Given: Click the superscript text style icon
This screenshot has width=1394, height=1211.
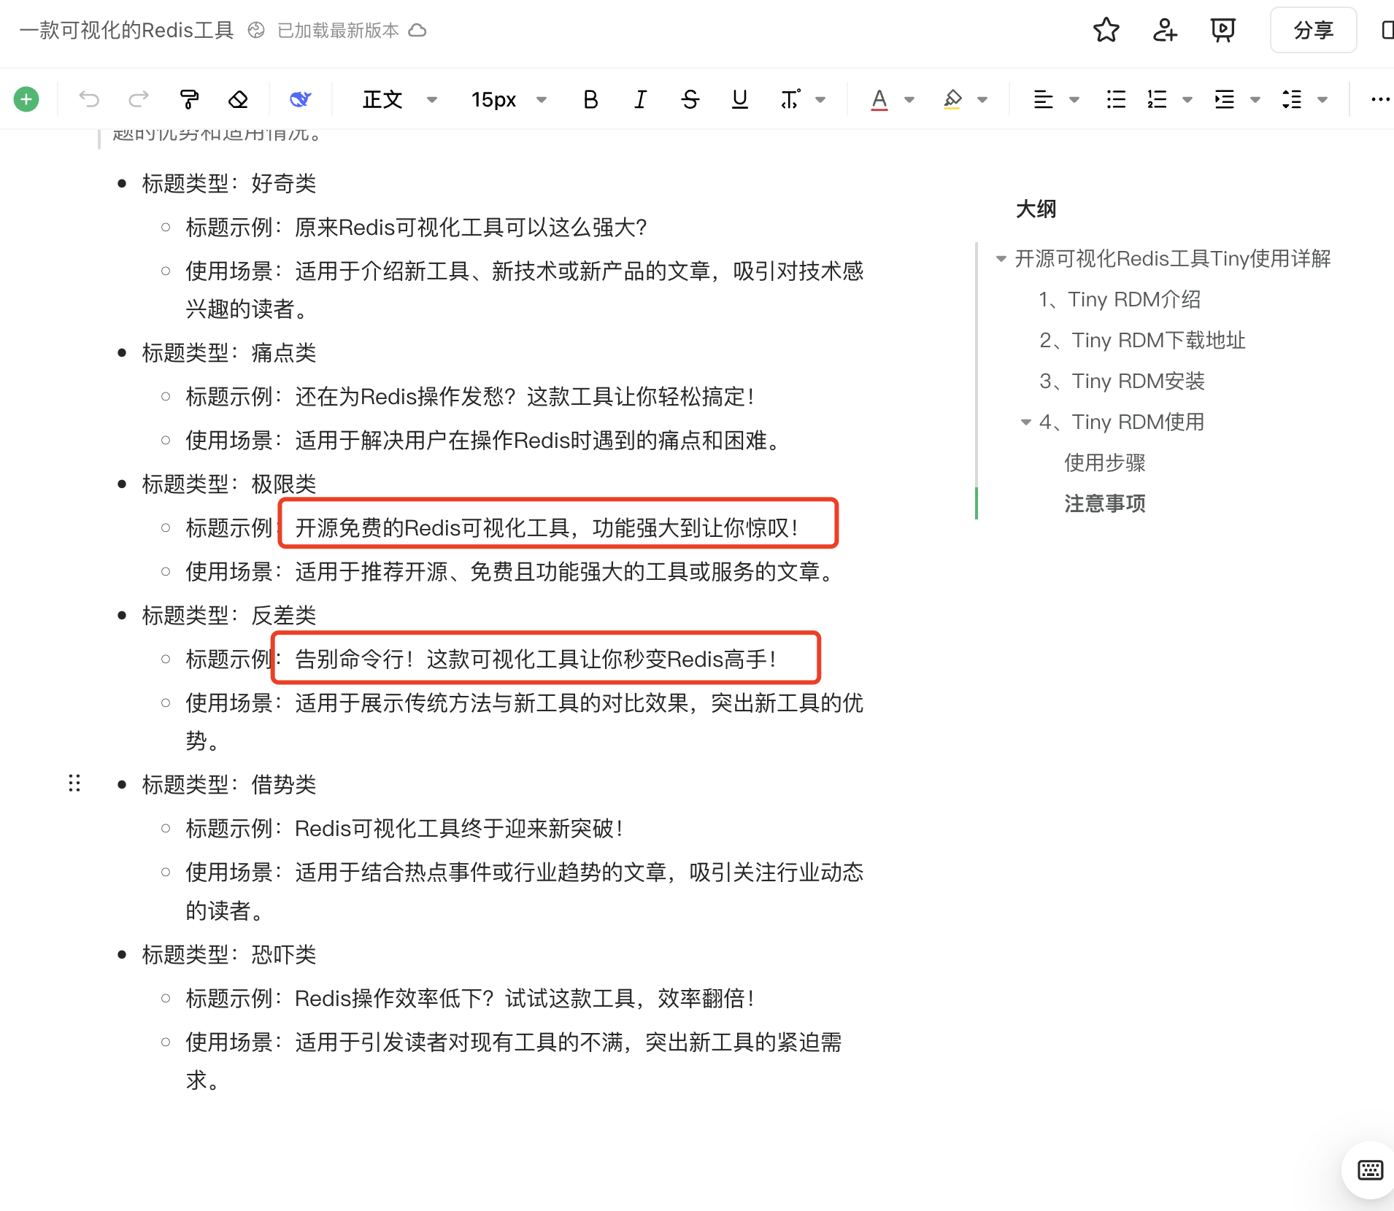Looking at the screenshot, I should point(790,99).
